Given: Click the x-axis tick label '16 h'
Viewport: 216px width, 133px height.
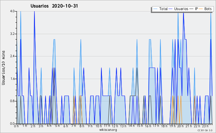Looking at the screenshot, I should [x=148, y=126].
